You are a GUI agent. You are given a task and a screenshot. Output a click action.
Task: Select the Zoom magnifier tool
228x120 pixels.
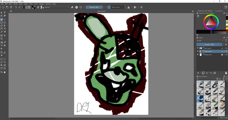pyautogui.click(x=2, y=72)
